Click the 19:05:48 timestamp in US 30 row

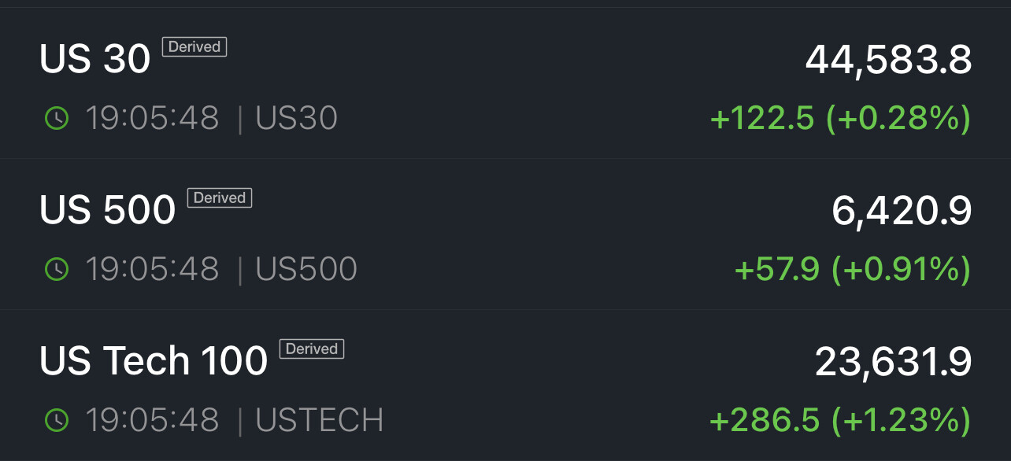pyautogui.click(x=152, y=119)
